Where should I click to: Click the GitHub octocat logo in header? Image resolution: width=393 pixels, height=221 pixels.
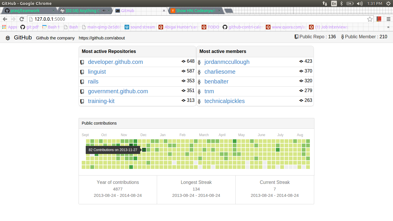[8, 38]
